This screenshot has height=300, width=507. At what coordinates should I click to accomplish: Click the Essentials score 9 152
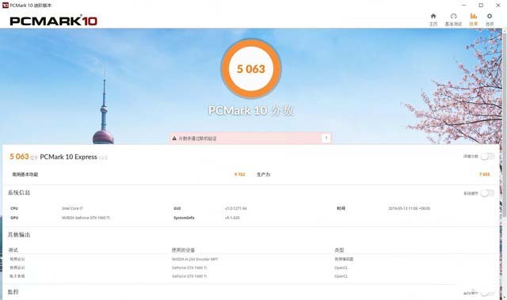239,174
